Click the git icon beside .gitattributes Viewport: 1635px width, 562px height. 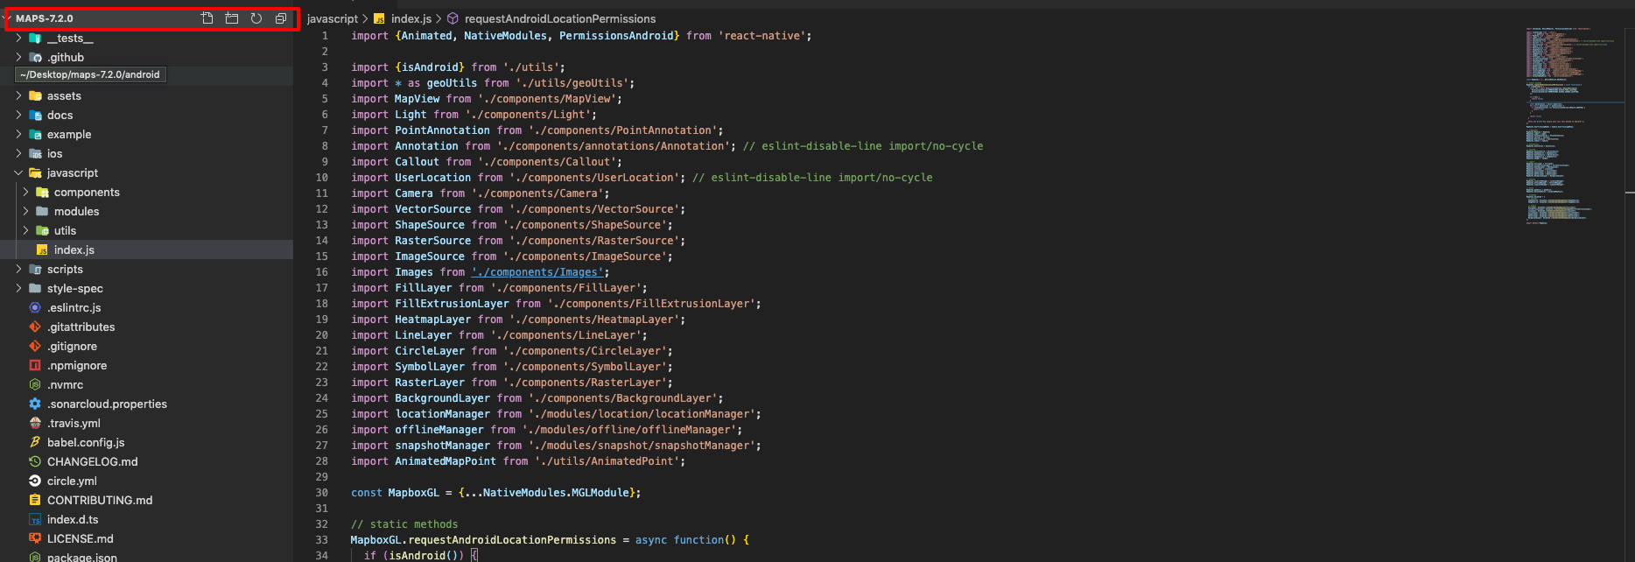click(35, 327)
